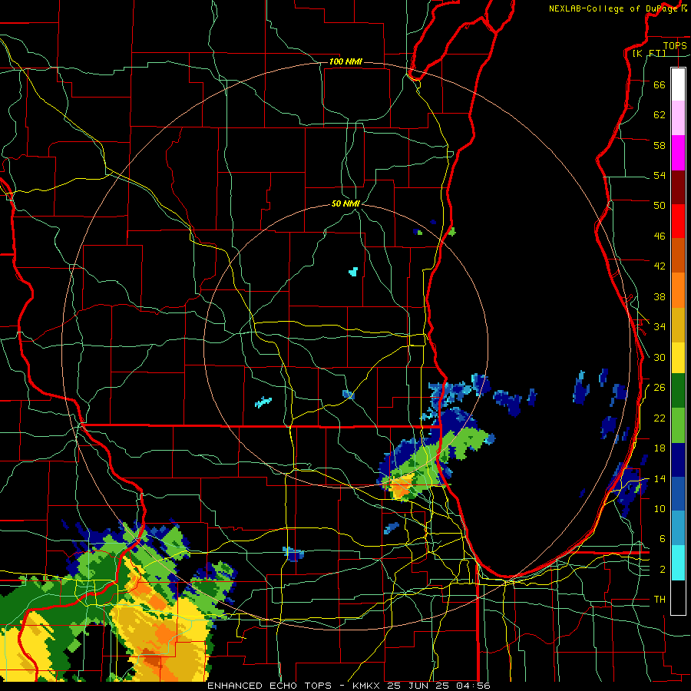
Task: Click the magenta swatch in the legend
Action: click(678, 153)
